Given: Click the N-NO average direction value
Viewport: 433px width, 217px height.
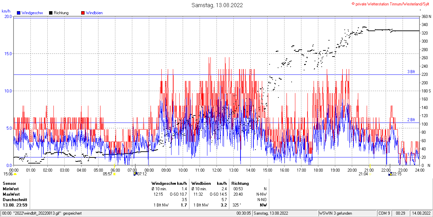Looking at the screenshot, I should pyautogui.click(x=262, y=200).
